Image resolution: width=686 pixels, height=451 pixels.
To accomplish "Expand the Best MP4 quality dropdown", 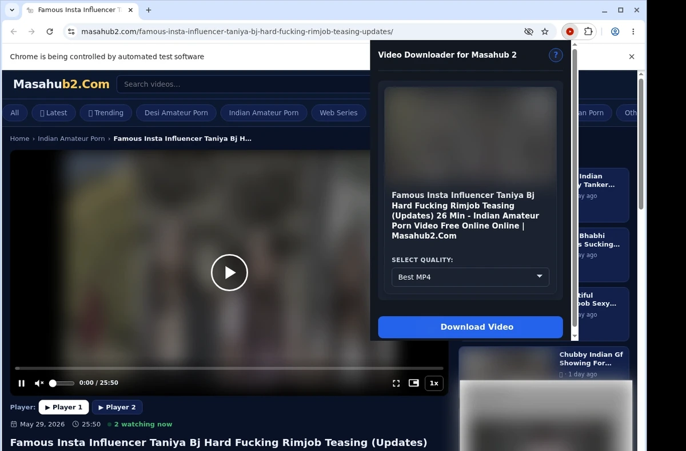I will 470,277.
